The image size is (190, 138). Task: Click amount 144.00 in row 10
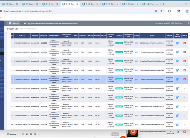point(97,125)
